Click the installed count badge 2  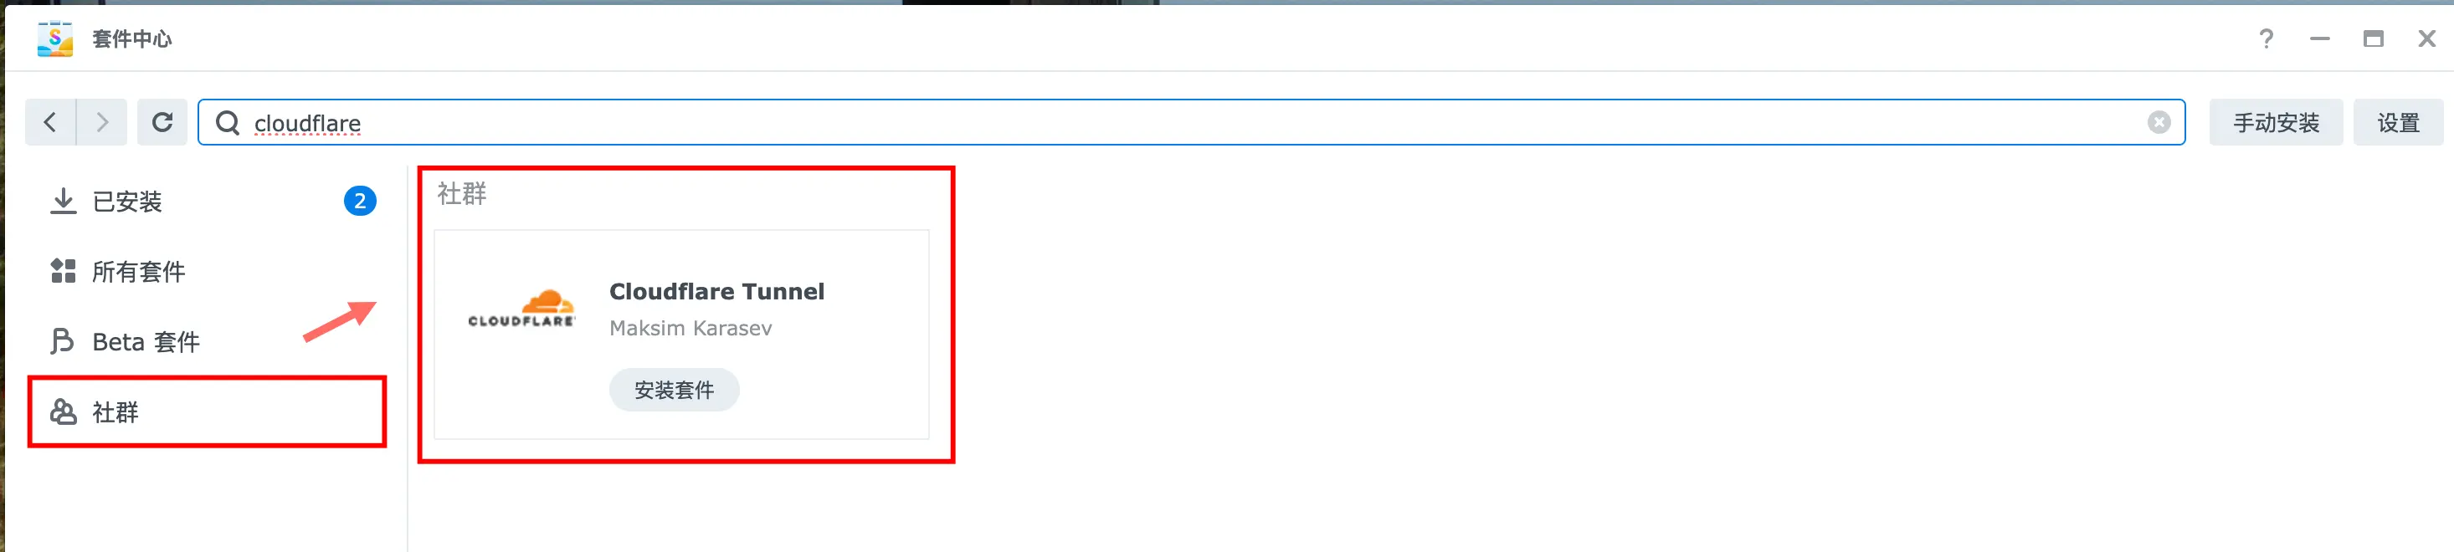[360, 201]
